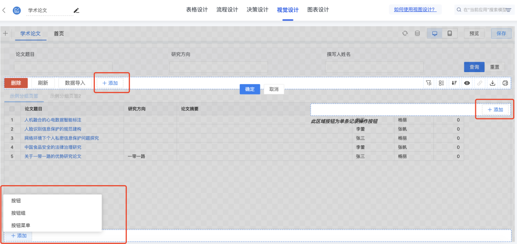Click 添加 in the row operation area
Image resolution: width=517 pixels, height=244 pixels.
click(x=495, y=109)
